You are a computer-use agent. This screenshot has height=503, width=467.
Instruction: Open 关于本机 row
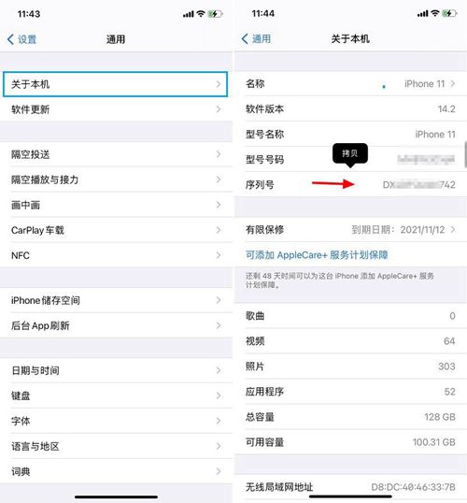coord(116,84)
